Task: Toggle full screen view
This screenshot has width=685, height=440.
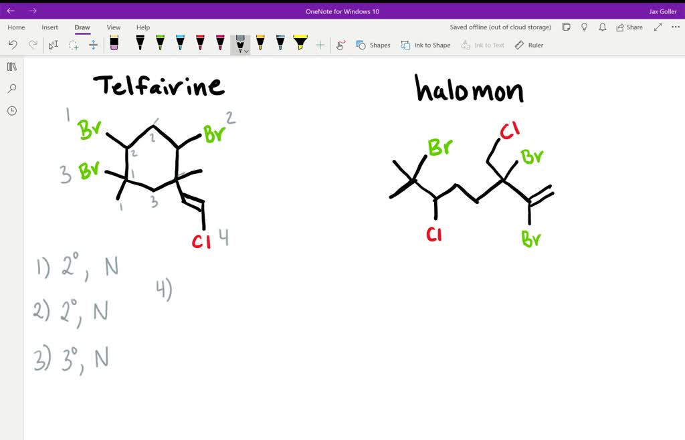Action: pos(658,27)
